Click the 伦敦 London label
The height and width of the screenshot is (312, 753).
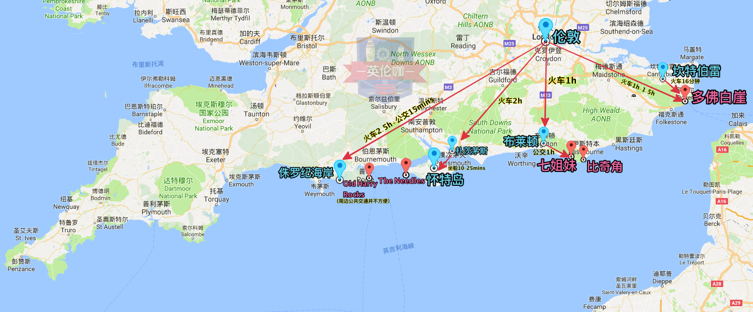coord(566,37)
